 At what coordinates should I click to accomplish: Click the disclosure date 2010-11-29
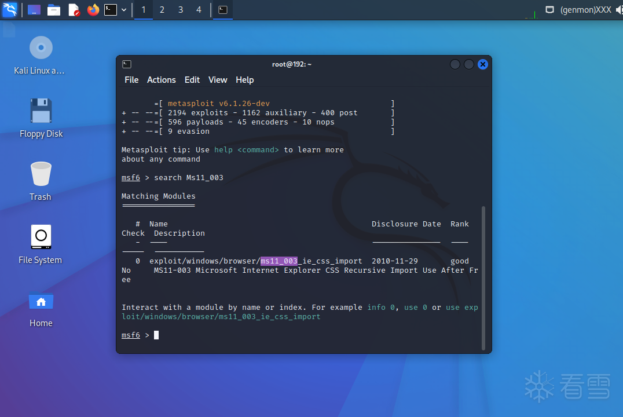394,261
